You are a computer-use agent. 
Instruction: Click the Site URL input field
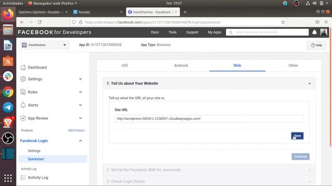209,118
